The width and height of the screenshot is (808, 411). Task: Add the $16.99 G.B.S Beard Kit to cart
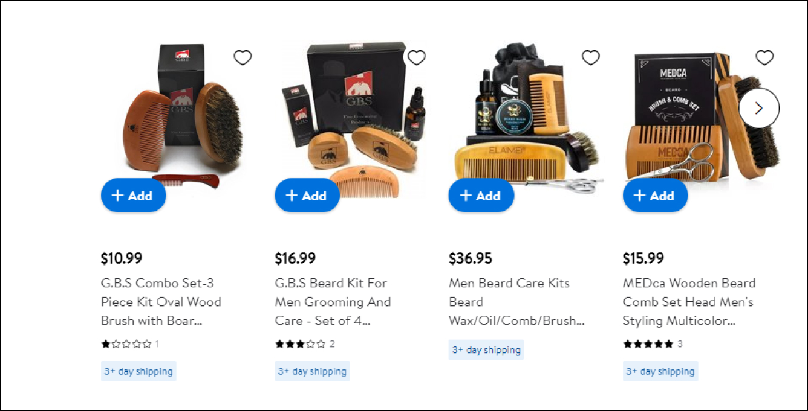click(x=307, y=196)
